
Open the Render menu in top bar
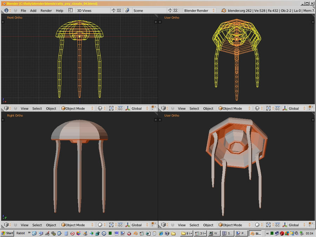46,11
